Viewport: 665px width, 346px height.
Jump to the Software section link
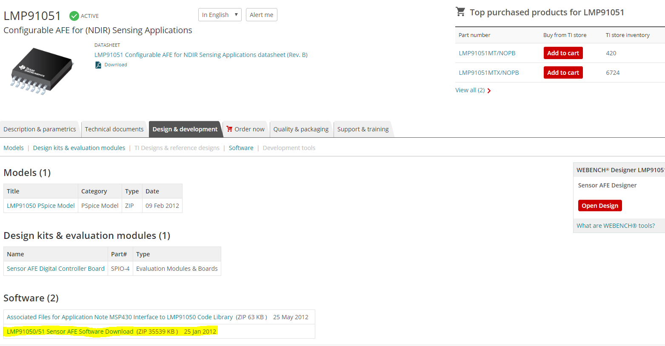point(241,148)
